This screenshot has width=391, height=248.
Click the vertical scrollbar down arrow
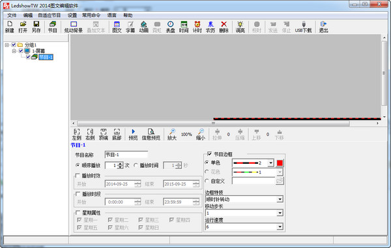point(384,117)
